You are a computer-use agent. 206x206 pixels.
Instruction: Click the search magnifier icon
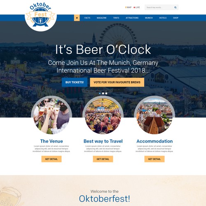(x=176, y=7)
